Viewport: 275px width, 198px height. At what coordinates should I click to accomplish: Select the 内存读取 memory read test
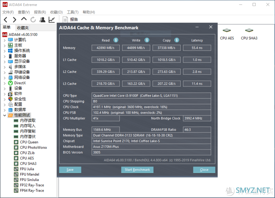pos(28,120)
